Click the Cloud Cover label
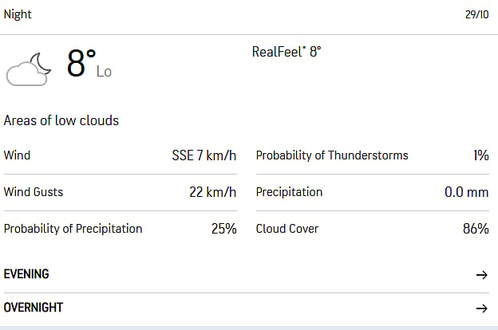Screen dimensions: 498x330 click(x=287, y=229)
